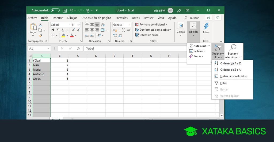Screen dimensions: 274x142
Task: Toggle italic (K) formatting
Action: [57, 30]
